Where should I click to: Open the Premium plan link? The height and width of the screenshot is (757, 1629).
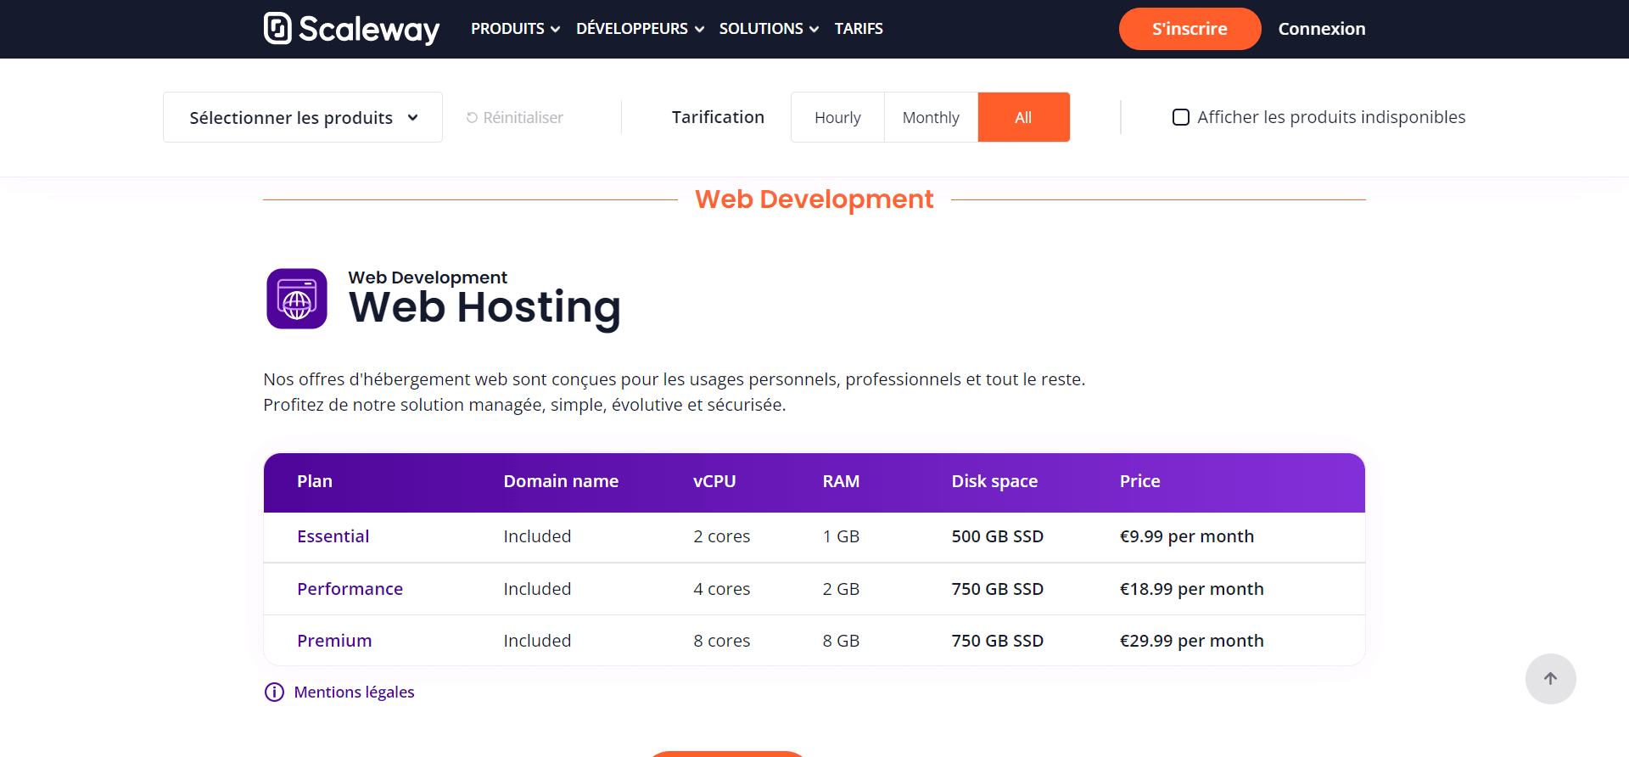click(x=334, y=641)
